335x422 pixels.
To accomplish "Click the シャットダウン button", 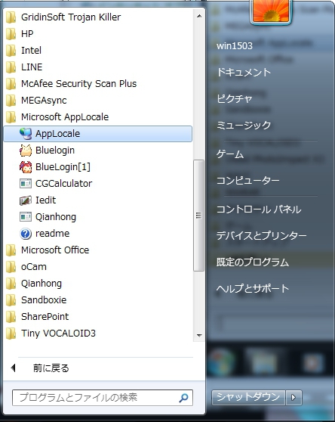I will (248, 398).
